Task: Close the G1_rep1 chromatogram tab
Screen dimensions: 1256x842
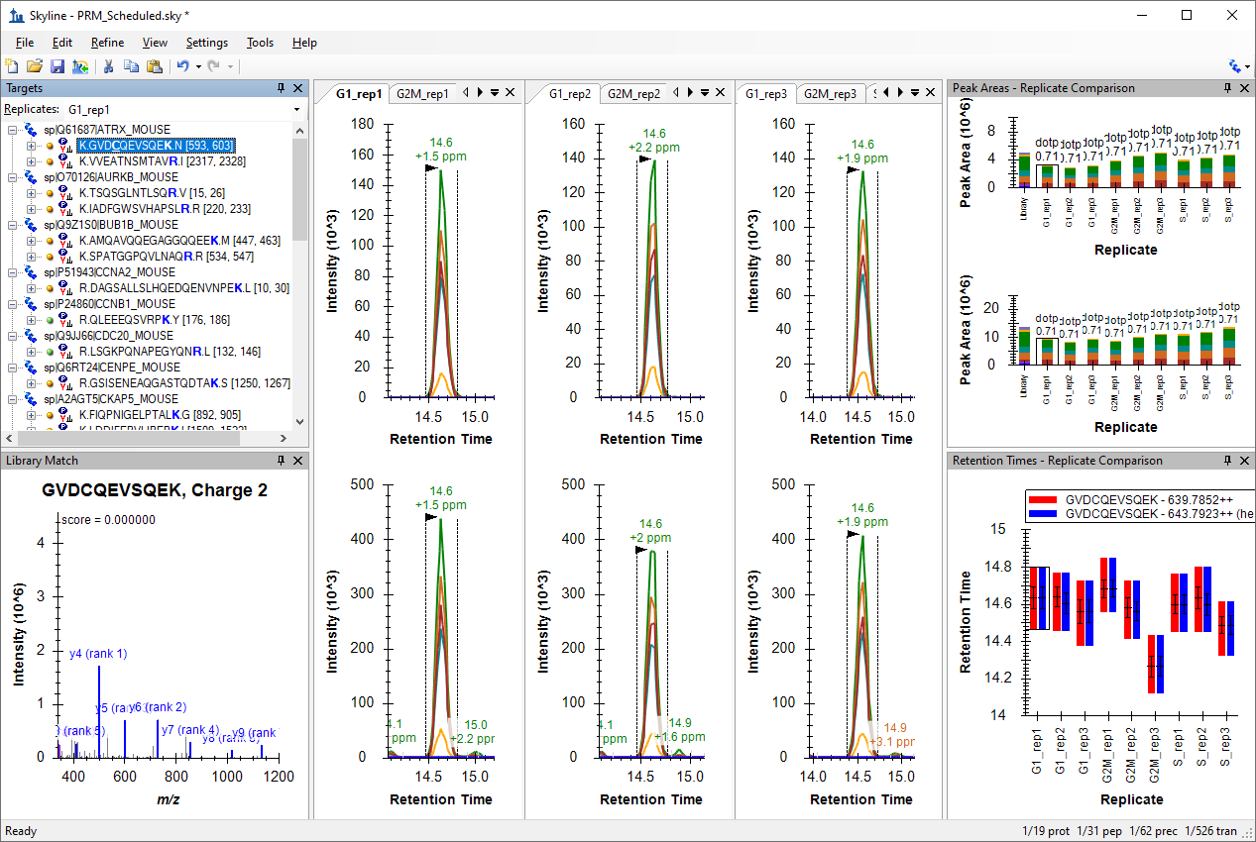Action: coord(510,92)
